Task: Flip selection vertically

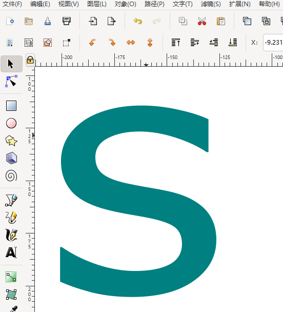Action: coord(150,43)
